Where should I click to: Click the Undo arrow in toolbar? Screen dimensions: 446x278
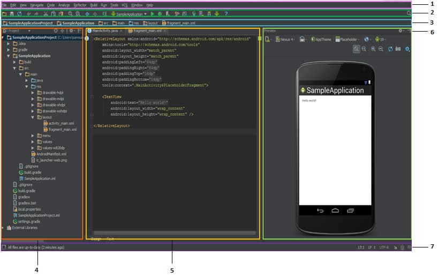[29, 13]
